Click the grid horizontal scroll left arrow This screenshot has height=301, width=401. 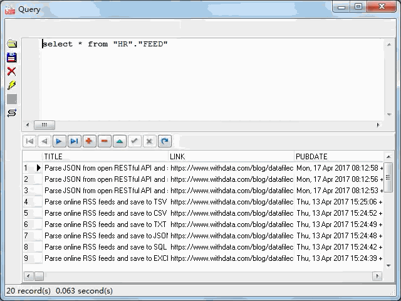tap(28, 276)
